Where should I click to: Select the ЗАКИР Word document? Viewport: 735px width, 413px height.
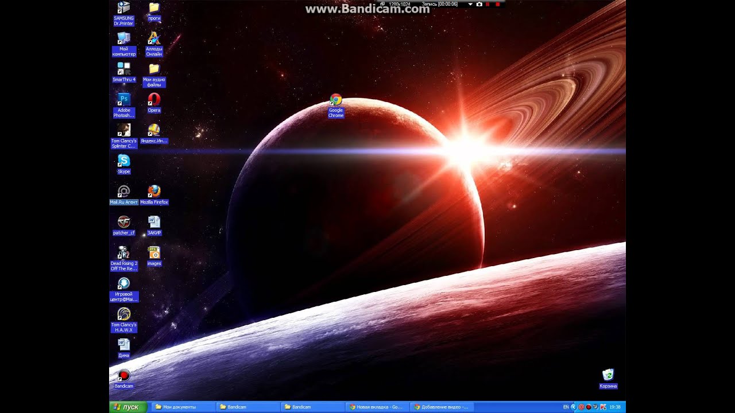(x=154, y=226)
